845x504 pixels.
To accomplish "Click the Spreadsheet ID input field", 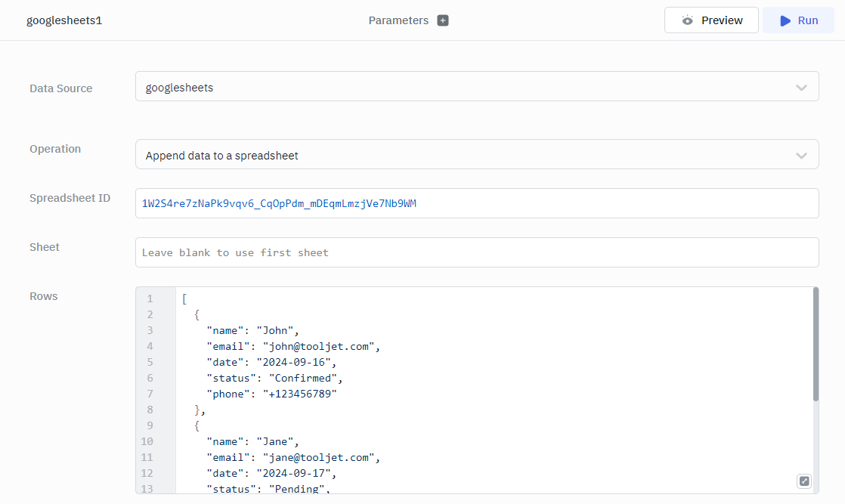I will click(476, 203).
